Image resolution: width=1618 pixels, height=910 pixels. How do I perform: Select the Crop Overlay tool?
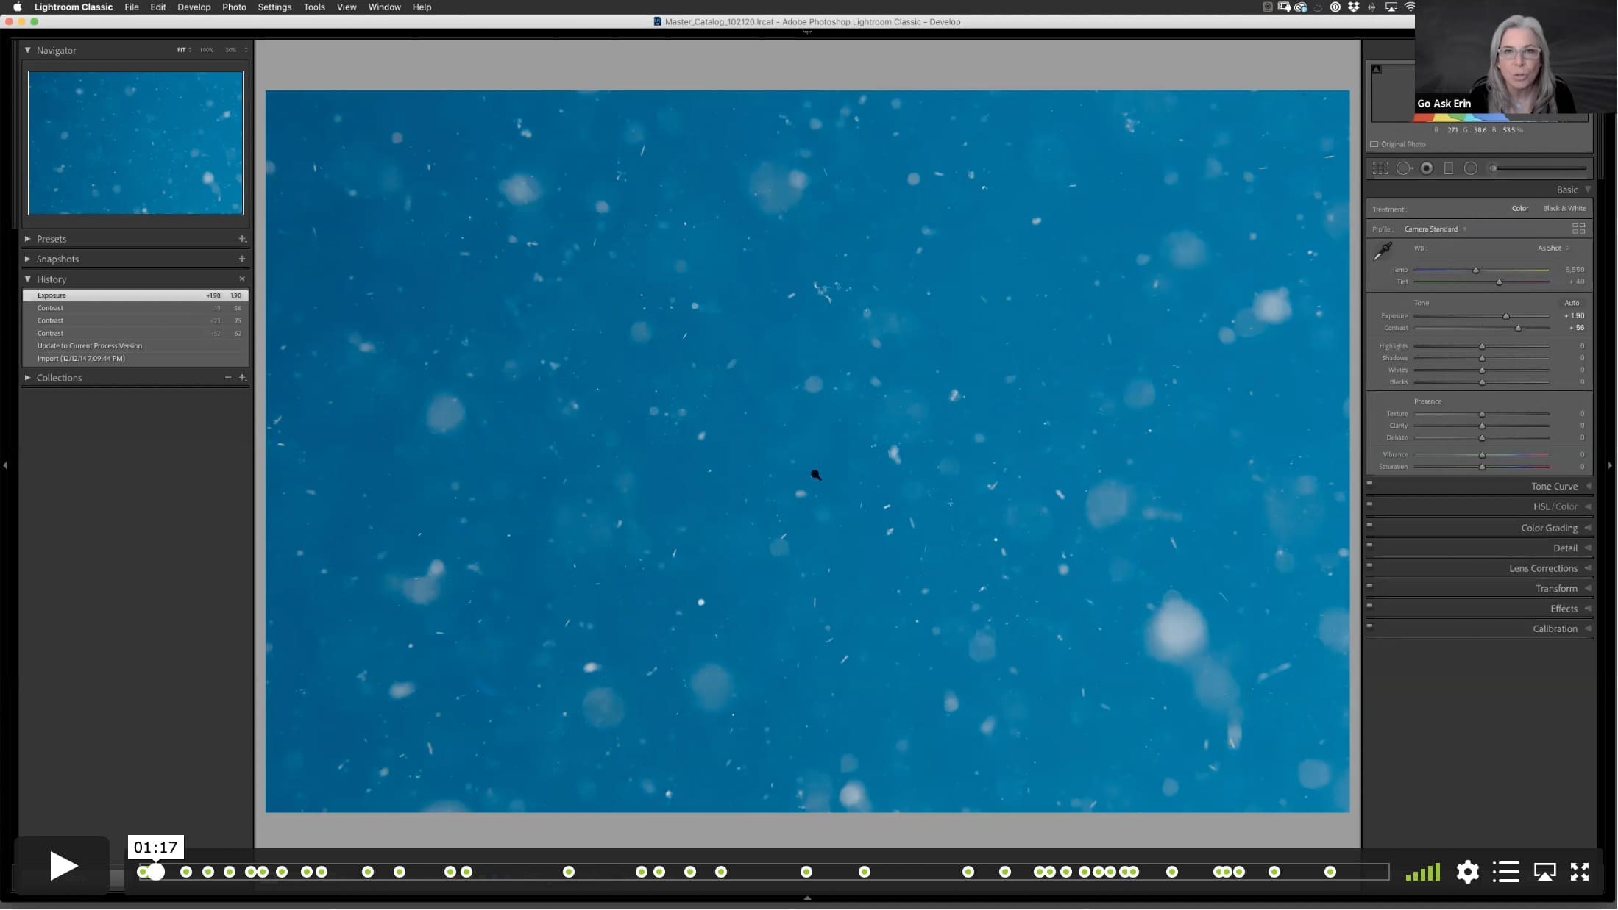click(x=1380, y=168)
